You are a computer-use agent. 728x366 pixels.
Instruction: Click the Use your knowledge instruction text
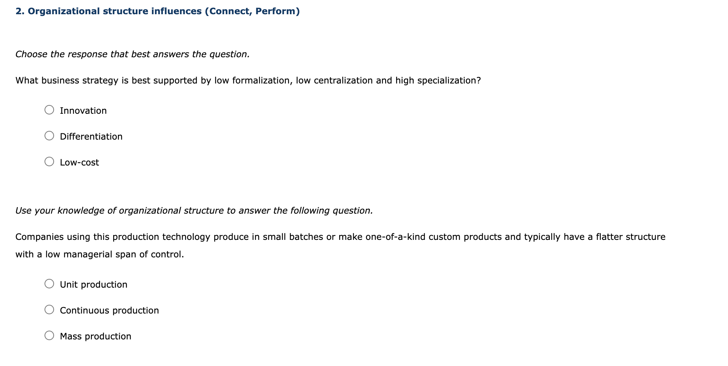194,210
